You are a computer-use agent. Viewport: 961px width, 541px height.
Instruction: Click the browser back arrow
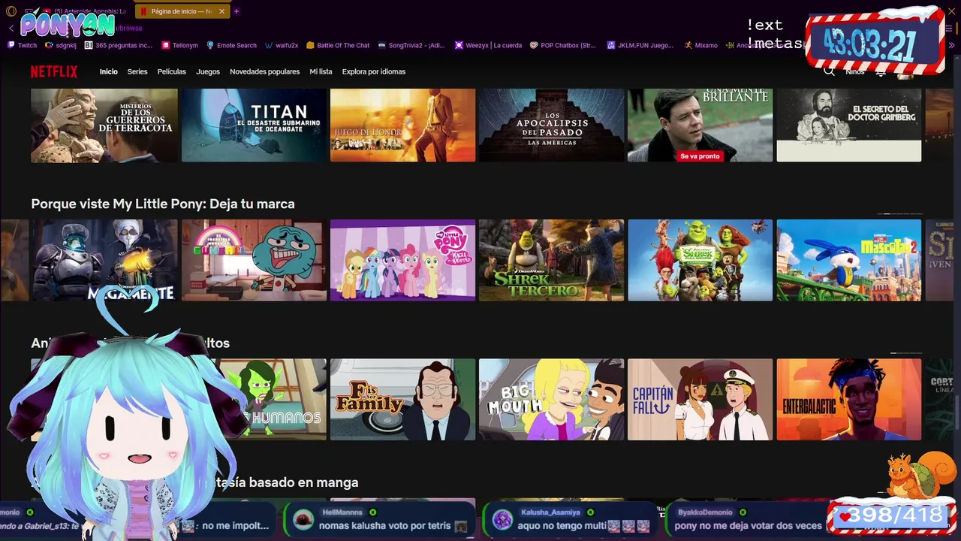[11, 28]
